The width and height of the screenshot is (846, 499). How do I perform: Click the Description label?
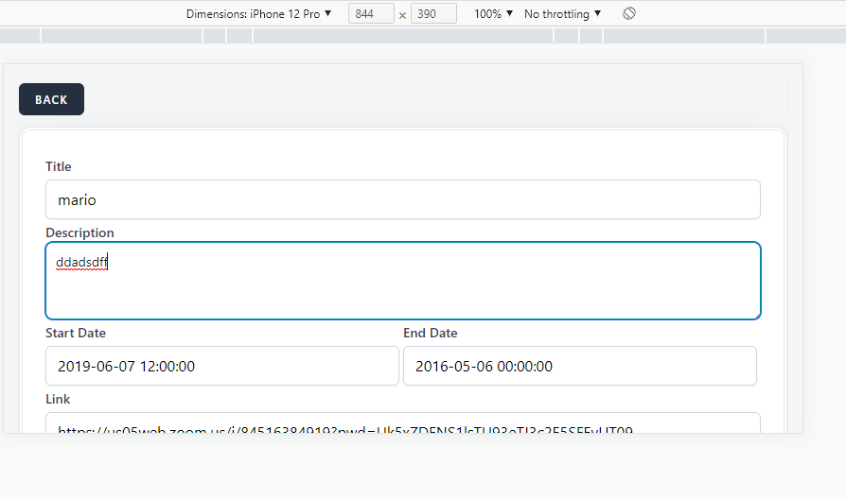tap(79, 232)
